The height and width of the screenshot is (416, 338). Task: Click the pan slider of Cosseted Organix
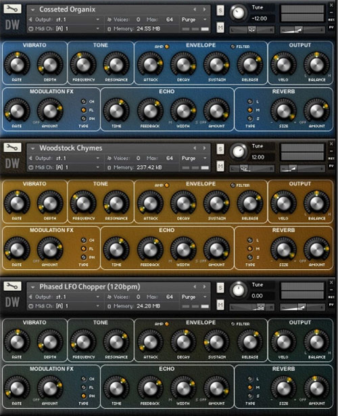point(251,30)
